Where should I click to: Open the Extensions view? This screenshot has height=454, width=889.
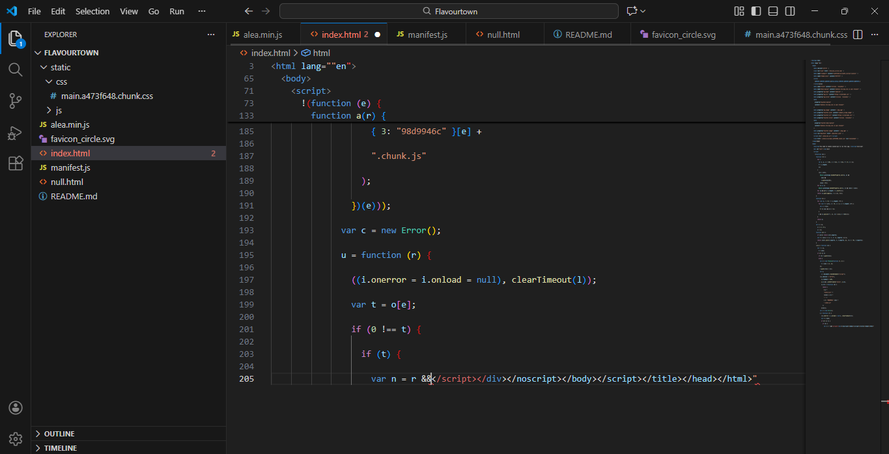click(16, 163)
